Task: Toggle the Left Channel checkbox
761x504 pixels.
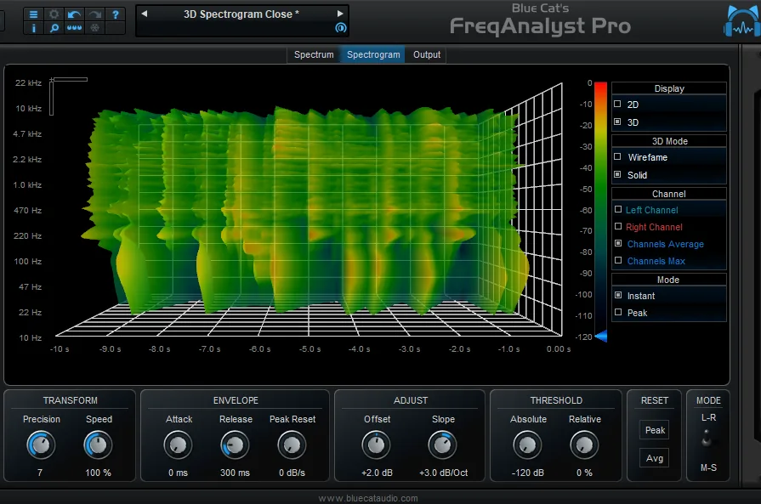Action: coord(618,210)
